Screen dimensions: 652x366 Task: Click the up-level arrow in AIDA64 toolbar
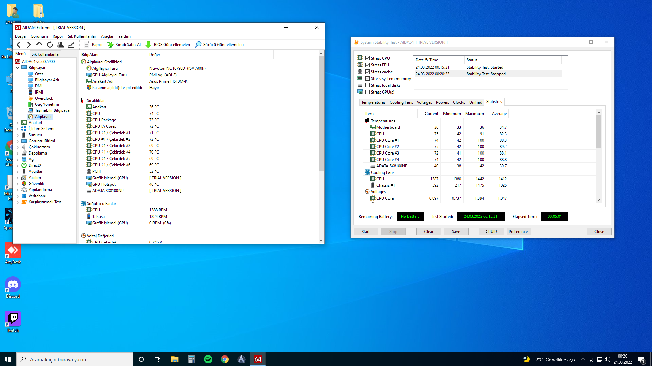click(x=39, y=44)
